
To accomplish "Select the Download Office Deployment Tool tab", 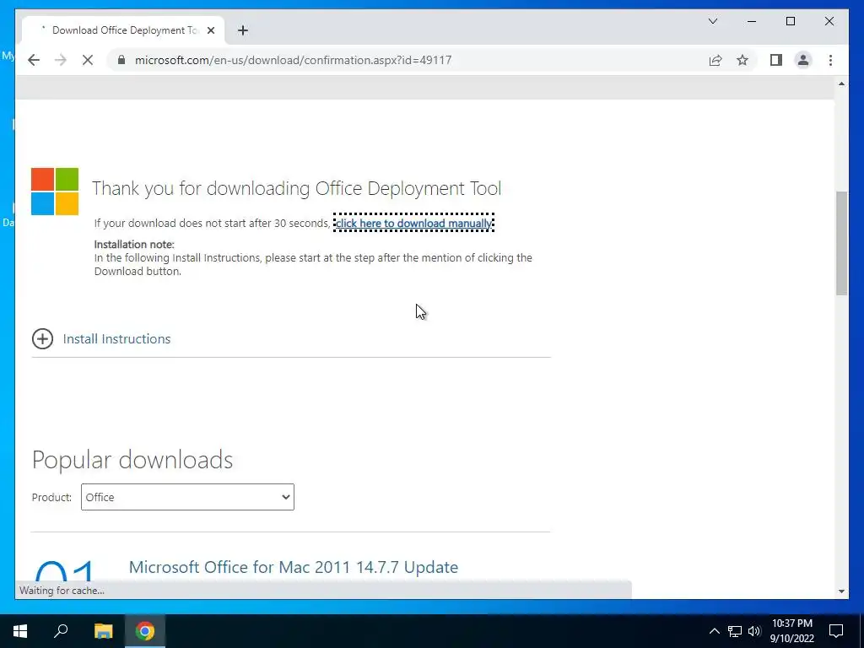I will [x=123, y=30].
